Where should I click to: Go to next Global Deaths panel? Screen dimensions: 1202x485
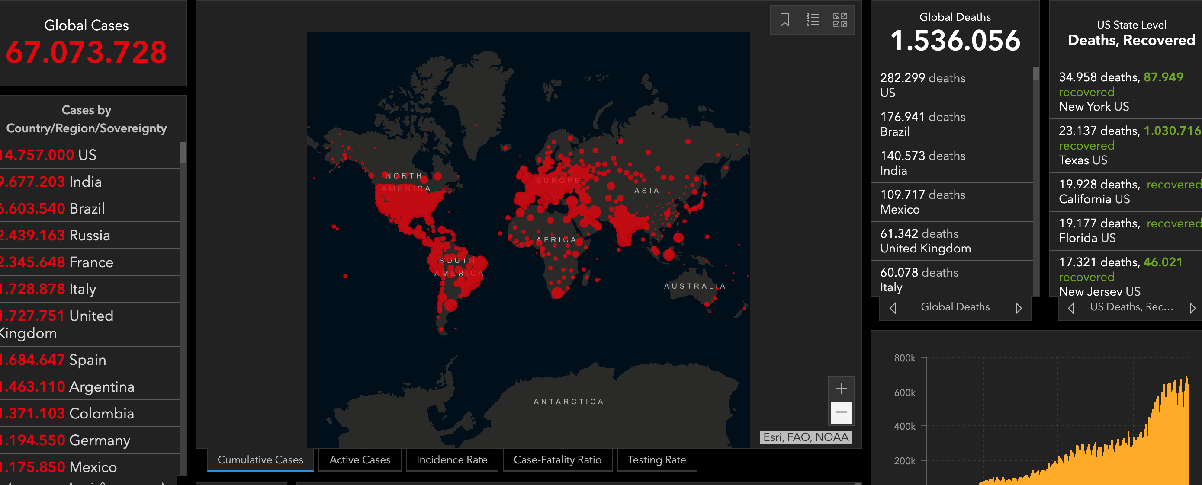(x=1018, y=308)
